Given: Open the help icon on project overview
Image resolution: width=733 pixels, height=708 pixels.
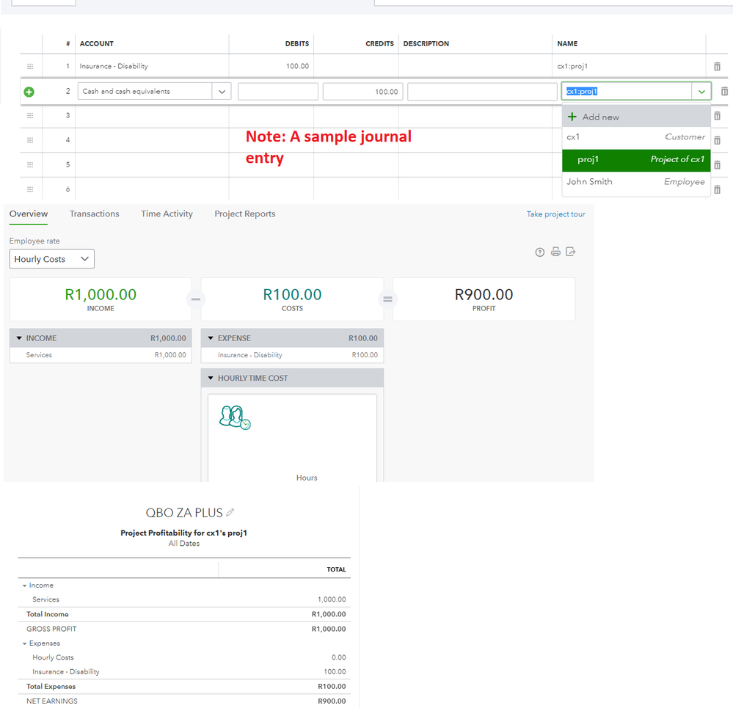Looking at the screenshot, I should click(x=539, y=252).
